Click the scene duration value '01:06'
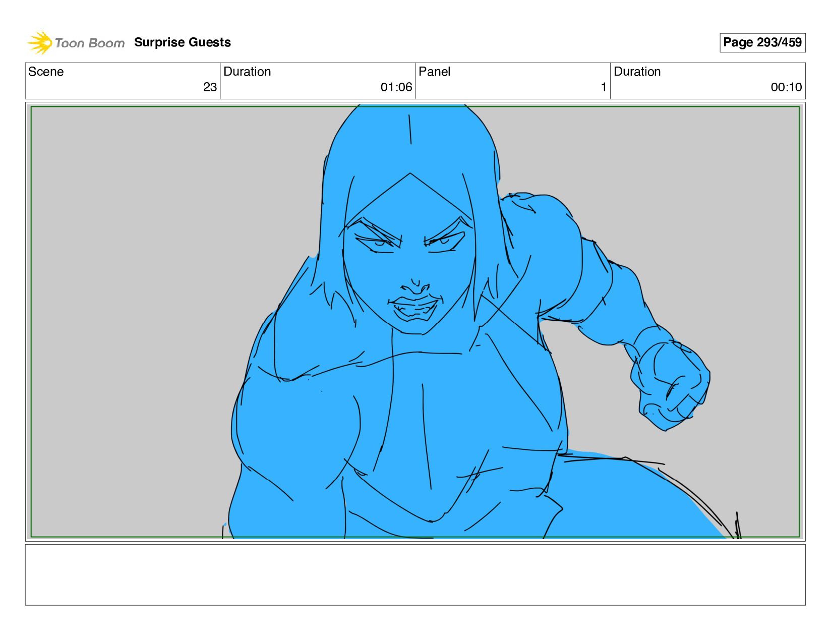Image resolution: width=832 pixels, height=643 pixels. [396, 87]
